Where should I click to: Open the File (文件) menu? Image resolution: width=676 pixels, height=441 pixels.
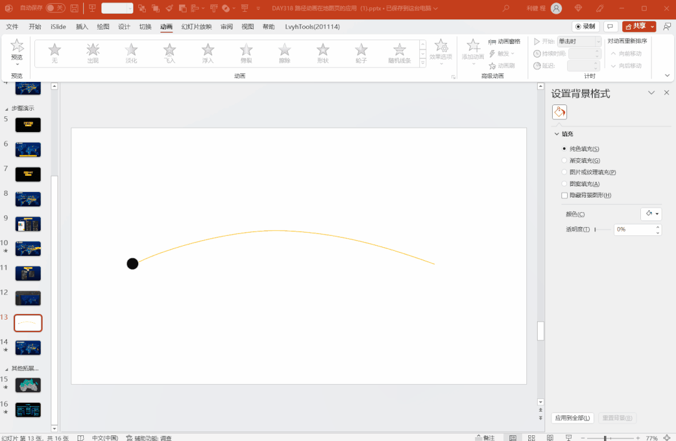pyautogui.click(x=12, y=27)
